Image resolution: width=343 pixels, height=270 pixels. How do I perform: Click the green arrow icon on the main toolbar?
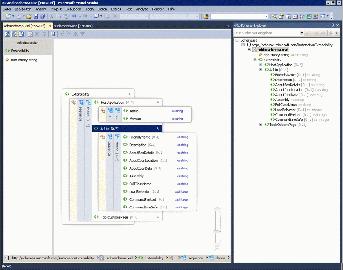coord(309,16)
